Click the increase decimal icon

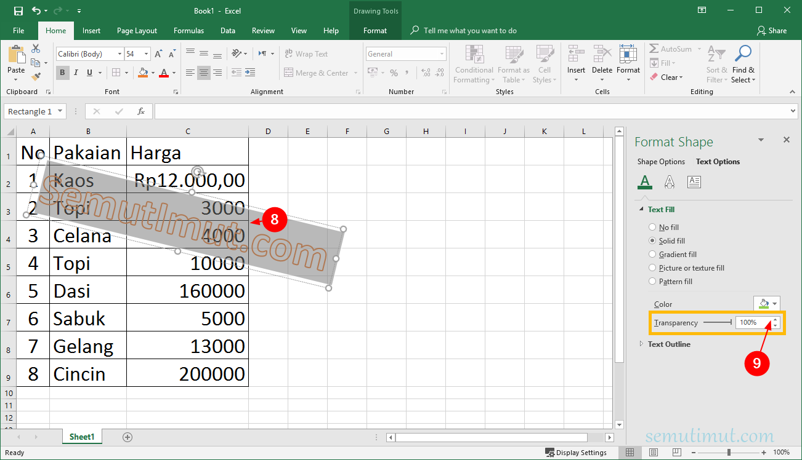426,73
